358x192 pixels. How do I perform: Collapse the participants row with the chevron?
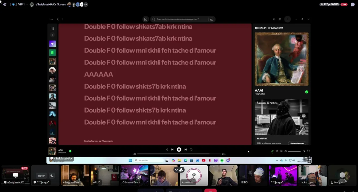tap(176, 170)
